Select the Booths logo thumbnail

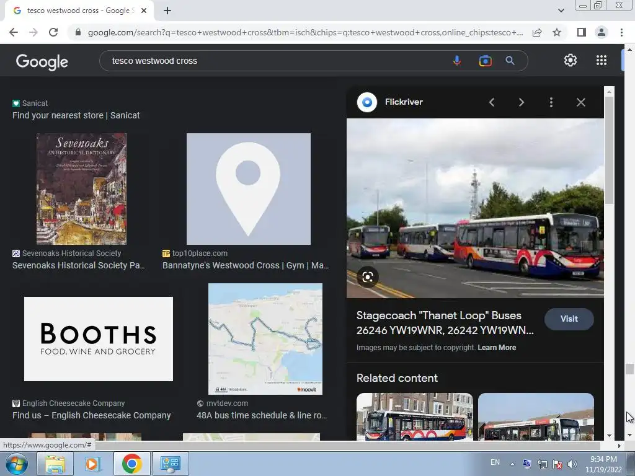click(99, 339)
